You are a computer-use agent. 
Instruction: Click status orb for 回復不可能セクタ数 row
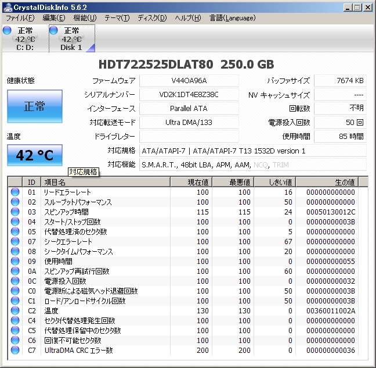(x=15, y=341)
